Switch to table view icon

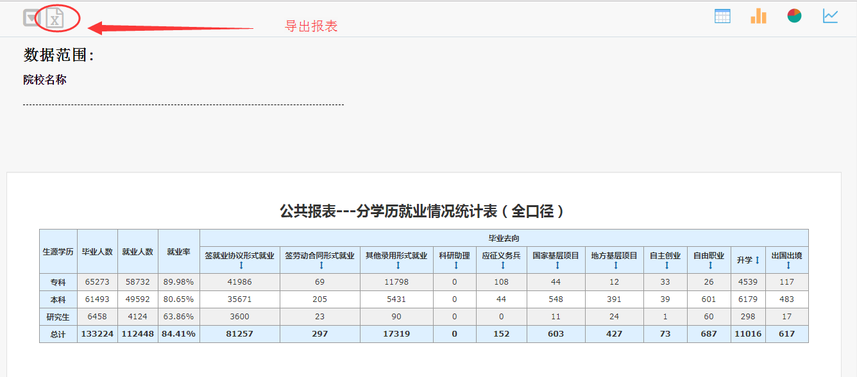click(x=722, y=16)
